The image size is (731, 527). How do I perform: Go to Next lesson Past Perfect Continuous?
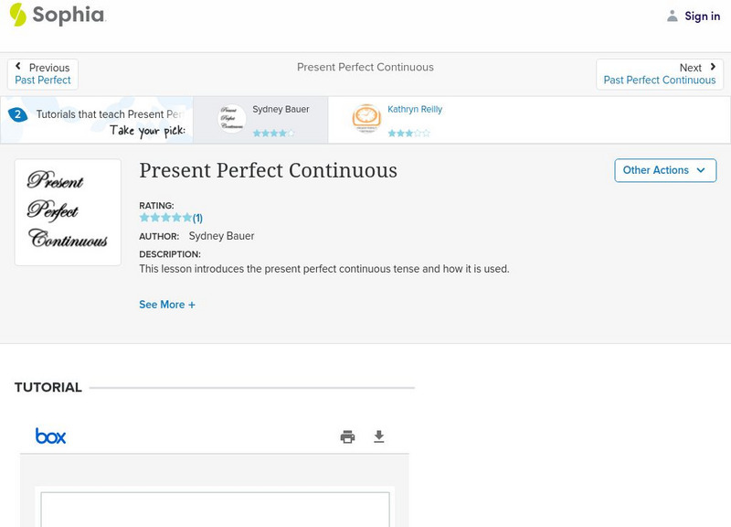(x=659, y=74)
